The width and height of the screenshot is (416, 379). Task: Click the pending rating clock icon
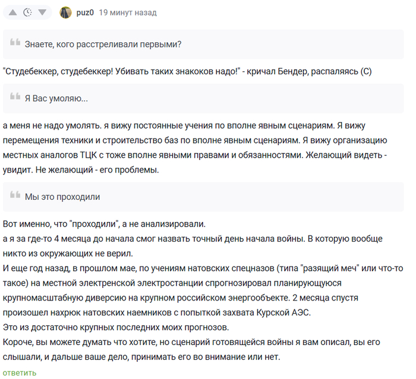[x=27, y=12]
